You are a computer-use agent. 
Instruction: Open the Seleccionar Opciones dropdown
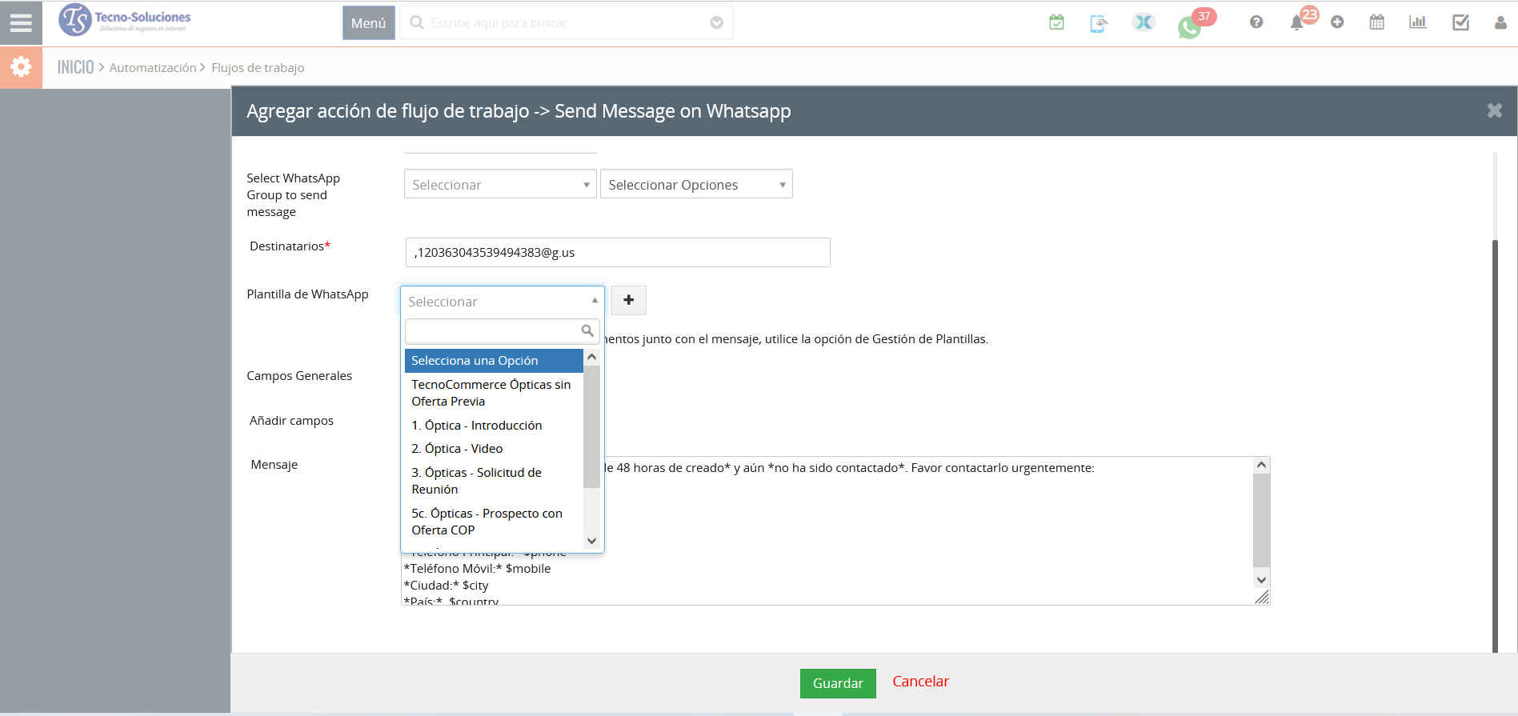pos(696,185)
